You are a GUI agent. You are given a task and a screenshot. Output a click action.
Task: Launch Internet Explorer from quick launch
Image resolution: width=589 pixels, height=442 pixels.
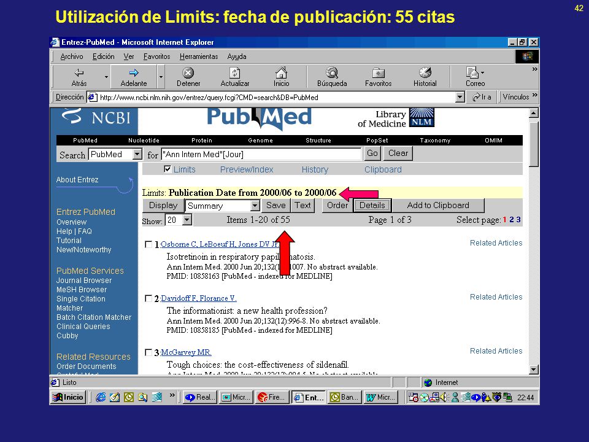100,397
